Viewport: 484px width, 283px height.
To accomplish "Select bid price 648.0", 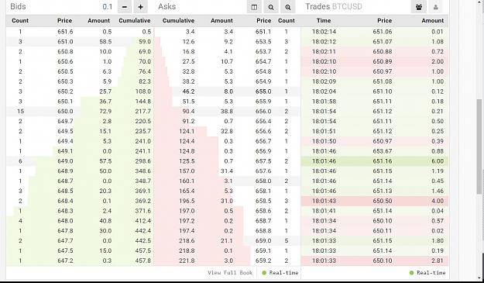I will pos(65,221).
